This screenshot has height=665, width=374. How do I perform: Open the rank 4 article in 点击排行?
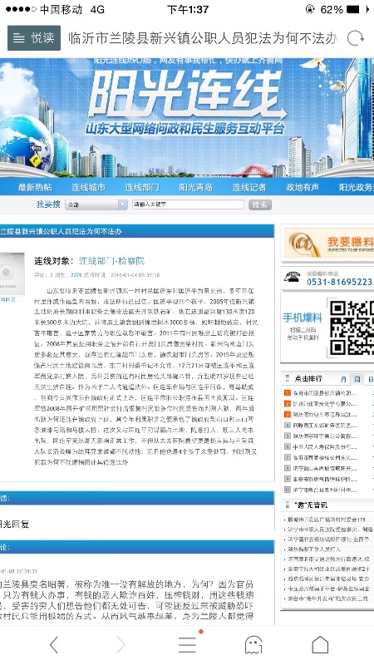pos(325,425)
